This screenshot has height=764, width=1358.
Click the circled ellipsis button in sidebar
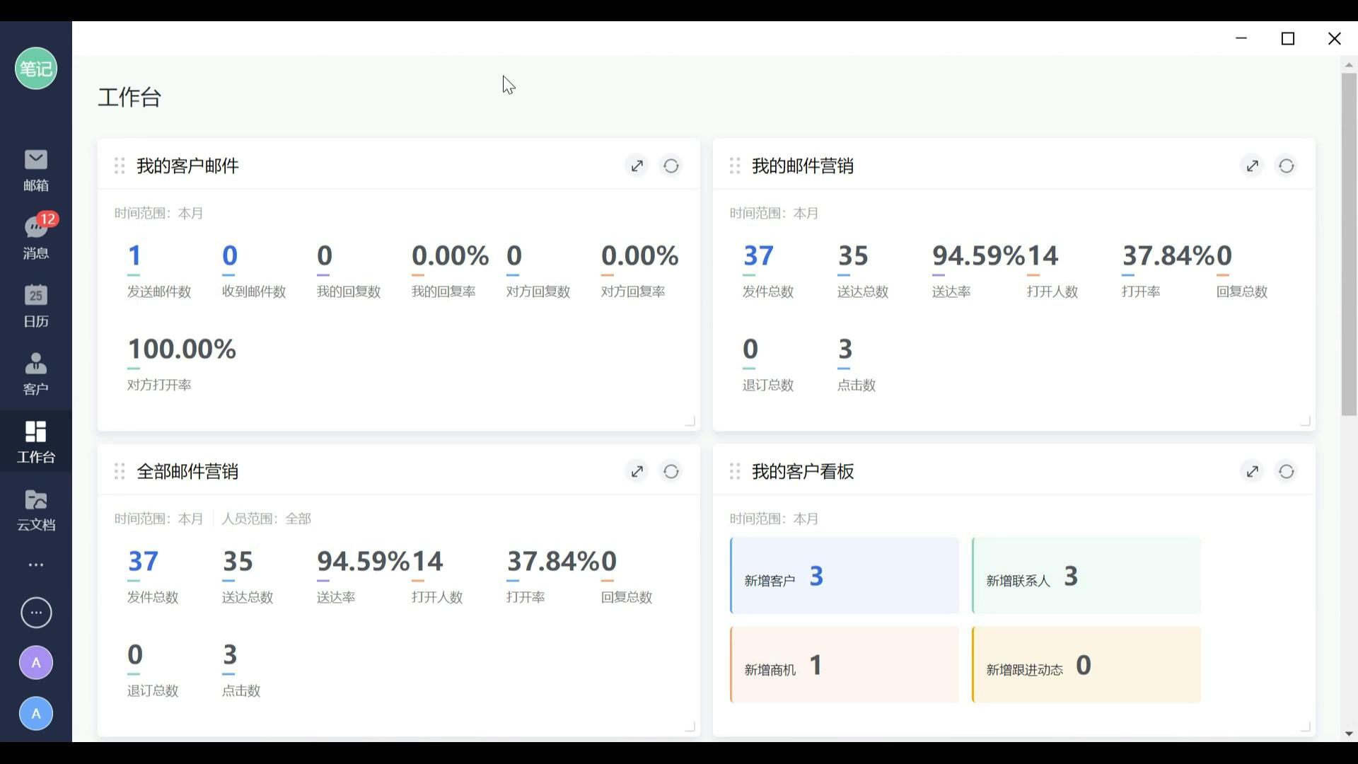[x=36, y=613]
